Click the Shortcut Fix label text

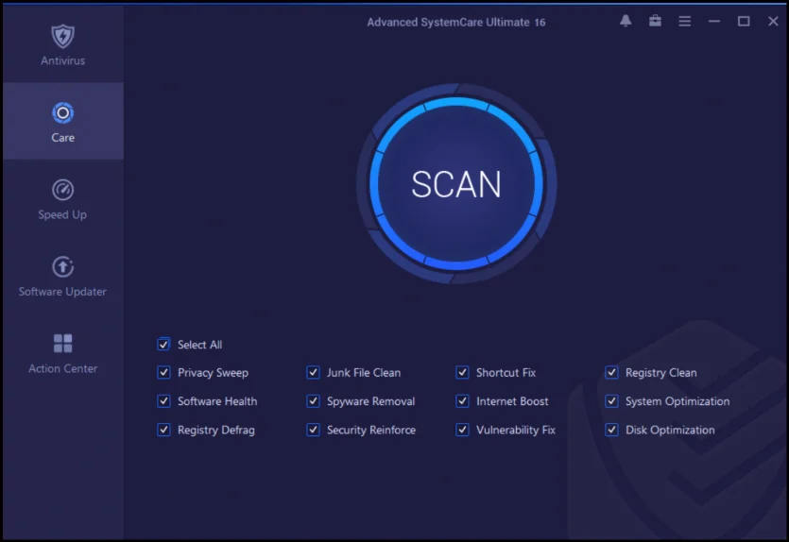pos(506,373)
